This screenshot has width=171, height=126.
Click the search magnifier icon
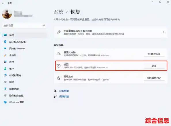click(x=44, y=26)
